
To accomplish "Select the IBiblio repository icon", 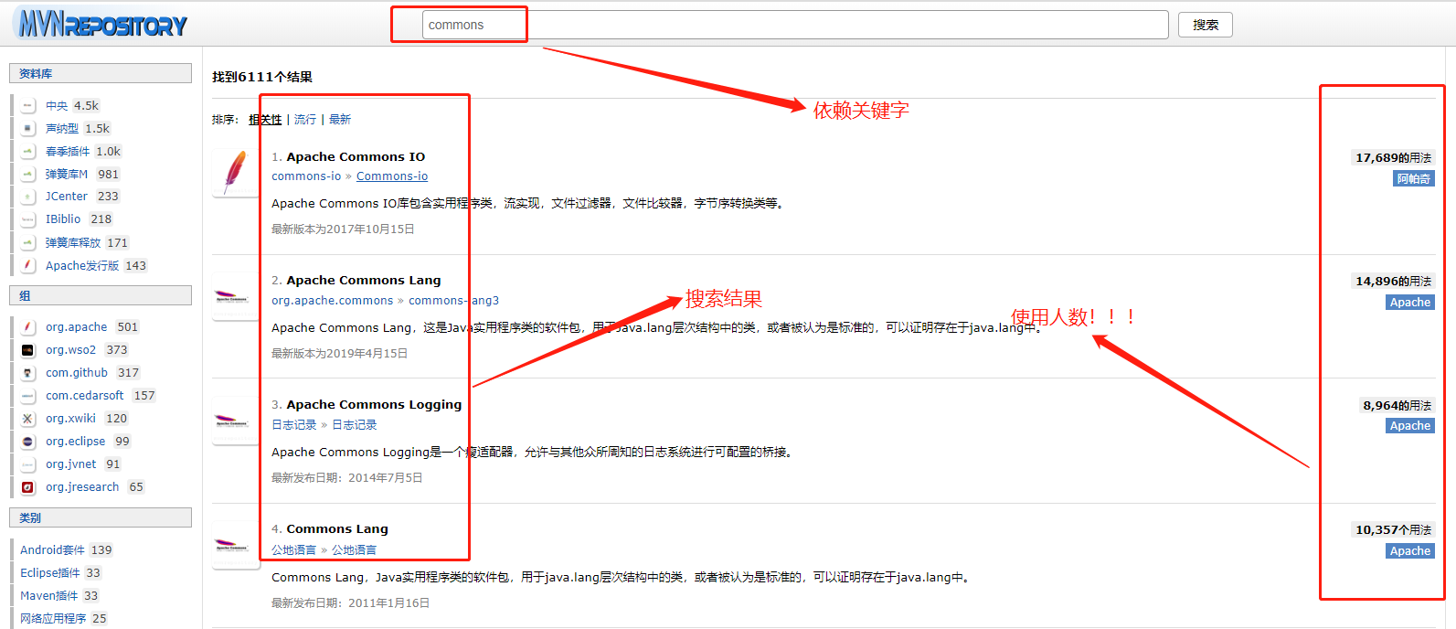I will click(x=28, y=219).
